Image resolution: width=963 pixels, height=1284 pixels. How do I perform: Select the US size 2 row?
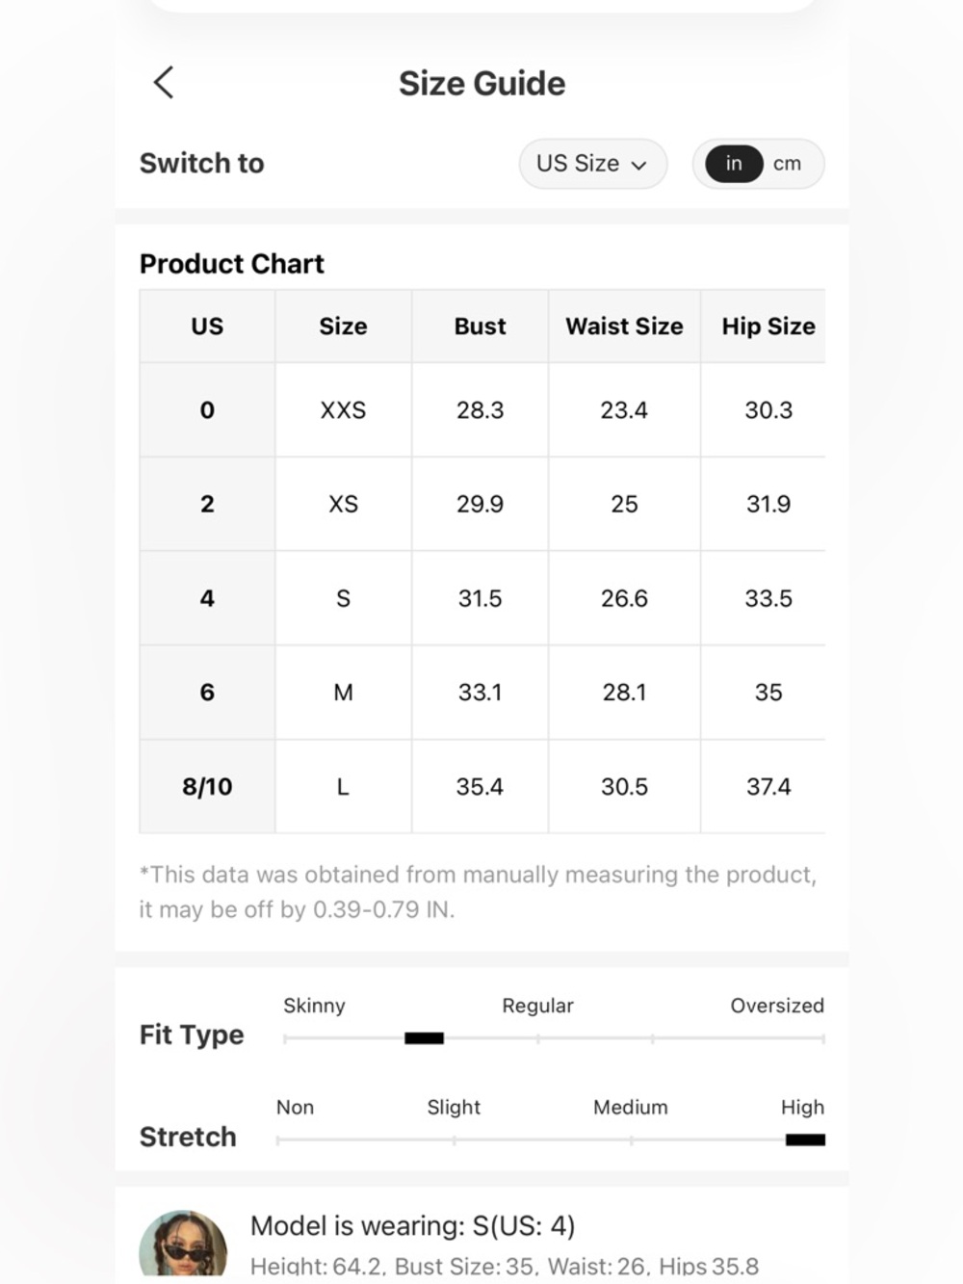coord(482,505)
